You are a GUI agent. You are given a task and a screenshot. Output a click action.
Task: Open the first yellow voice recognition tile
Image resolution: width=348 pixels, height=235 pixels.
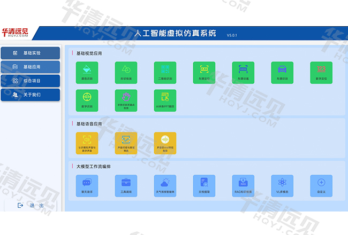(87, 143)
